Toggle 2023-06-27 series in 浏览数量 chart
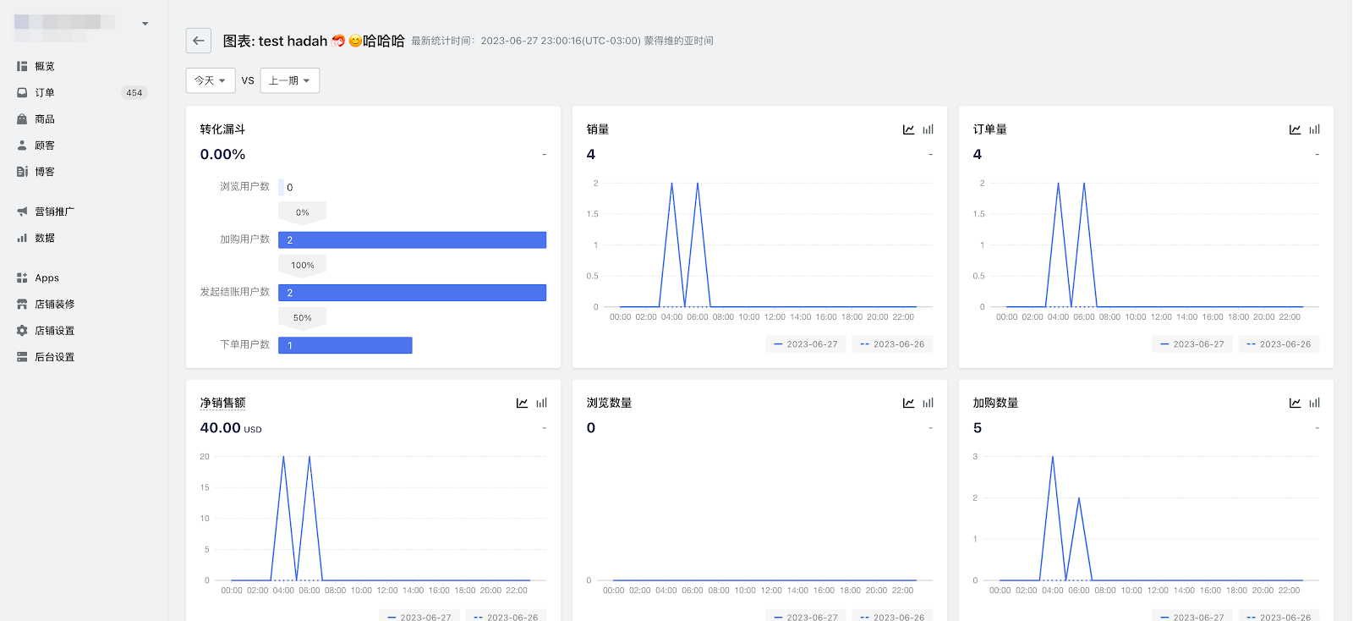The height and width of the screenshot is (621, 1353). (x=806, y=617)
